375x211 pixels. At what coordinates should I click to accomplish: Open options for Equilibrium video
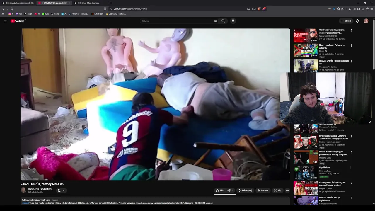pos(351,168)
